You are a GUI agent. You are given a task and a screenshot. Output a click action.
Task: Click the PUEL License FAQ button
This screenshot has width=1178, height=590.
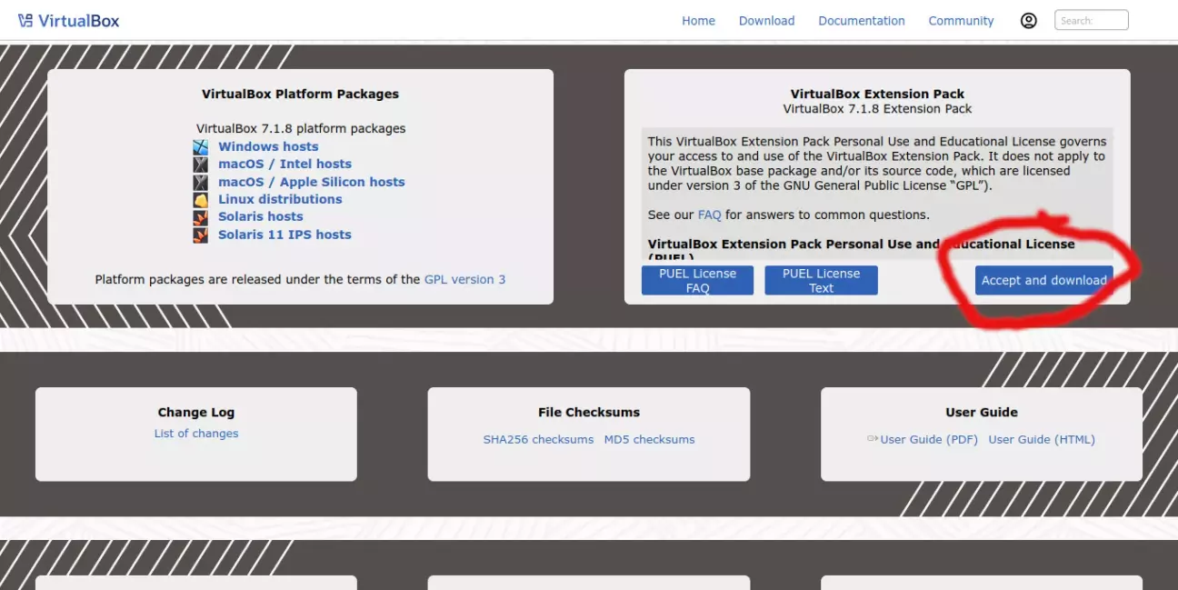[697, 280]
